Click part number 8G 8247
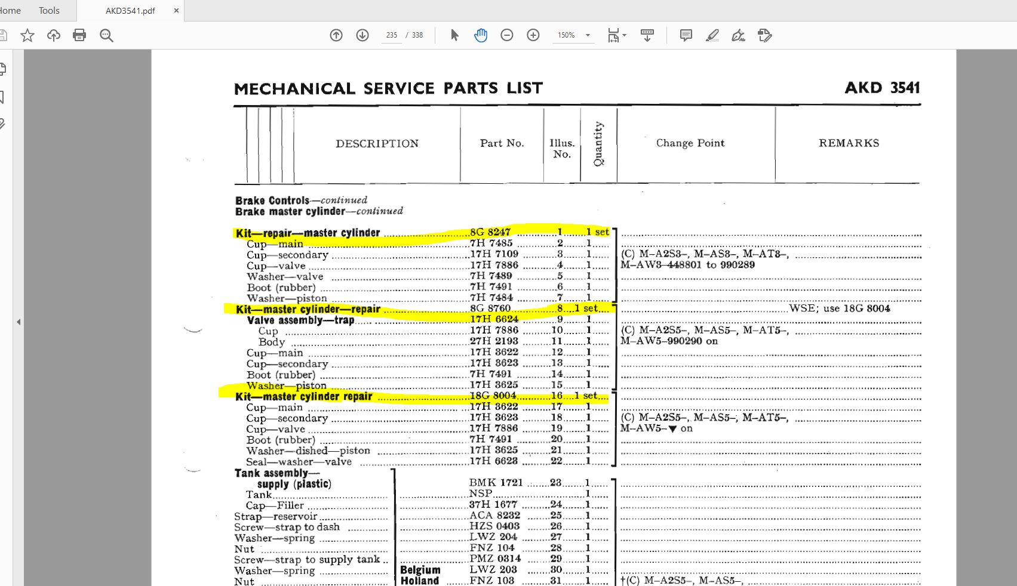The image size is (1017, 586). pyautogui.click(x=490, y=232)
